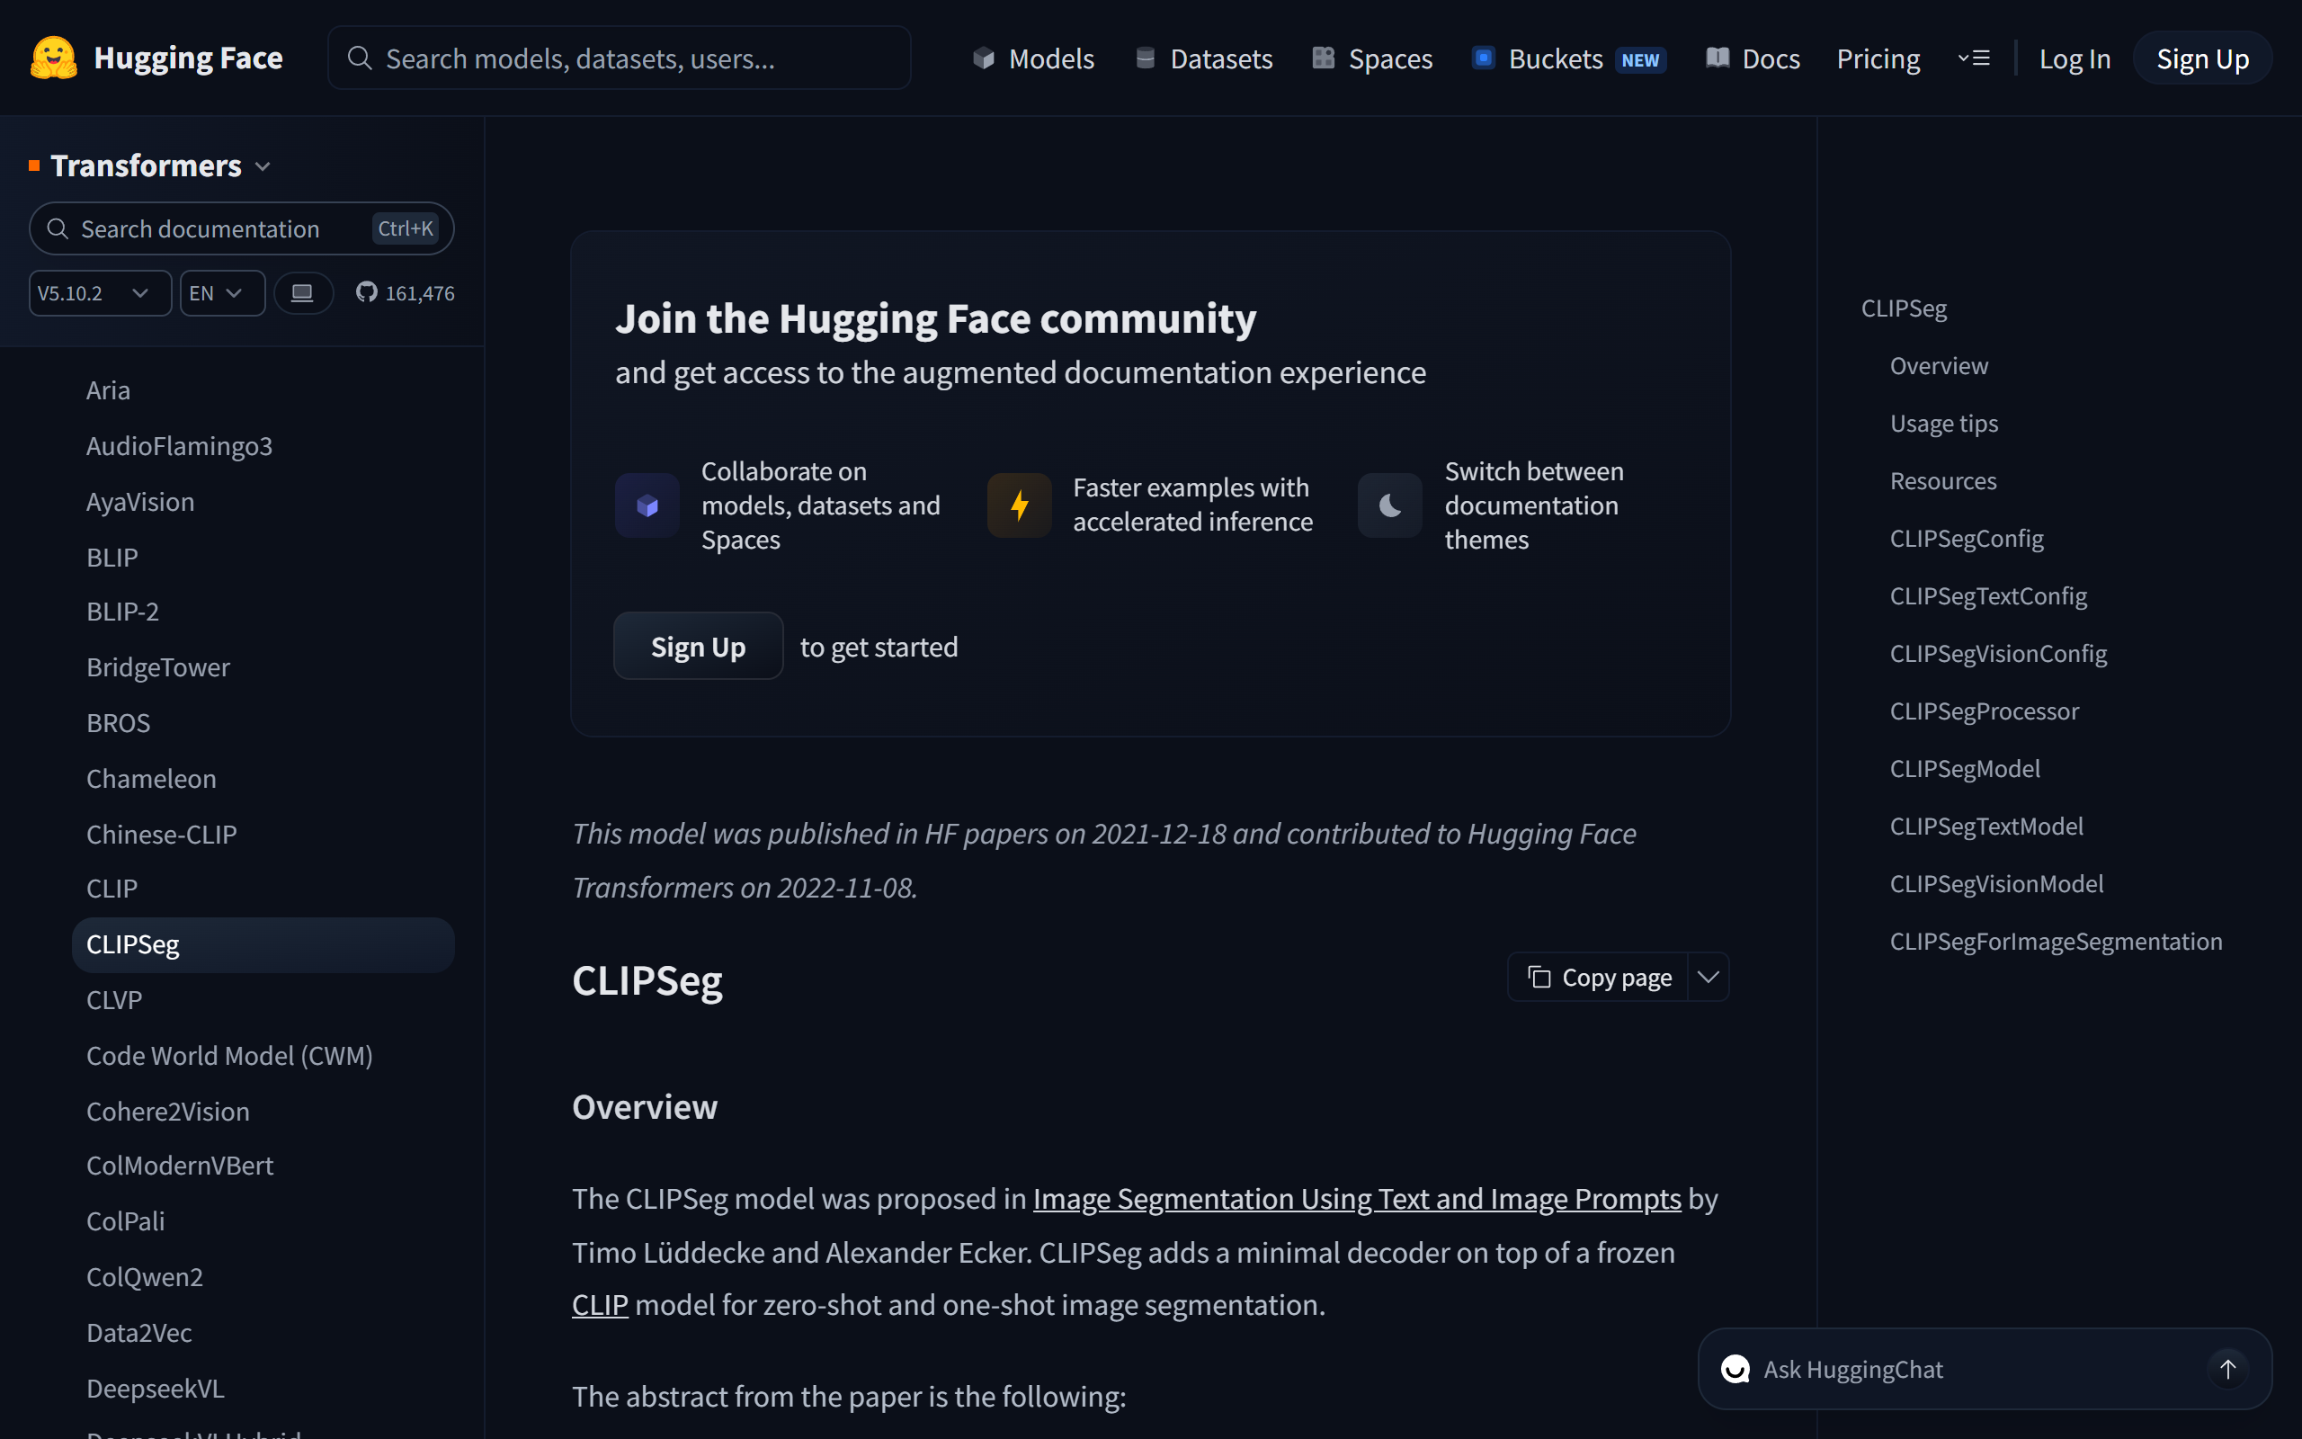Open the V5.10.2 version dropdown
This screenshot has height=1439, width=2302.
tap(100, 293)
